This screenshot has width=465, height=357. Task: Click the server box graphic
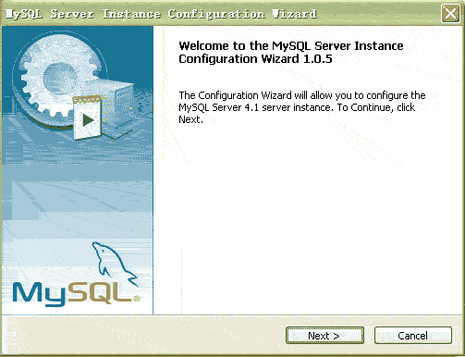tap(118, 108)
